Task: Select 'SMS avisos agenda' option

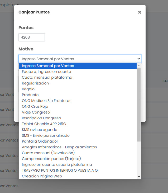Action: click(x=40, y=130)
